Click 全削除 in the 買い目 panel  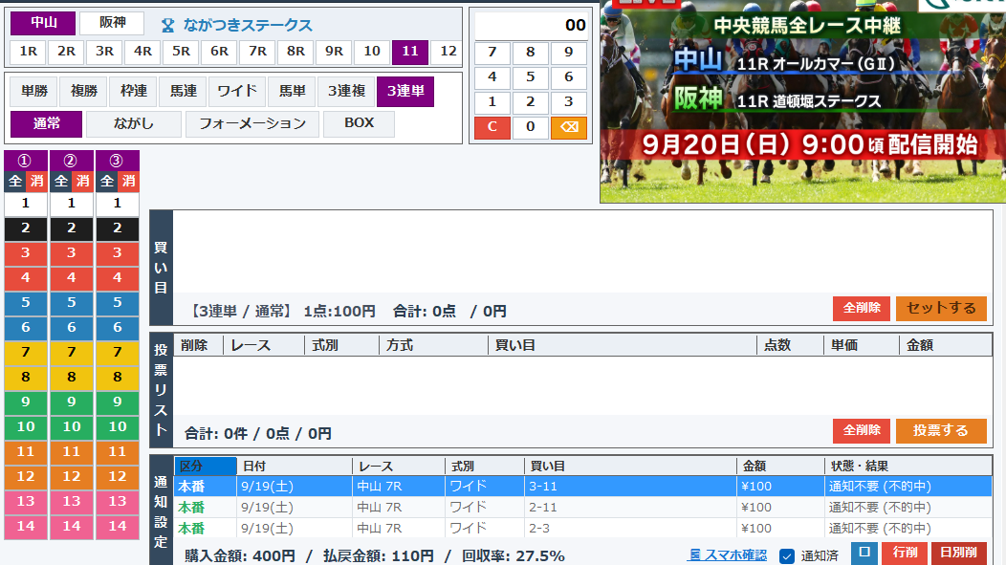coord(861,309)
